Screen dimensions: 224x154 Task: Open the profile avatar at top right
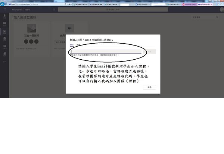click(x=221, y=9)
